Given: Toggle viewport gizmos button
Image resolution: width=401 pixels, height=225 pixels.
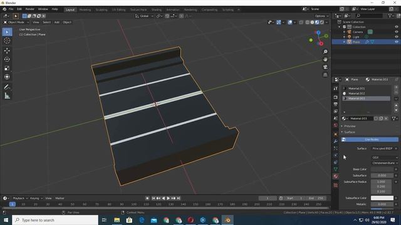Looking at the screenshot, I should click(x=278, y=22).
